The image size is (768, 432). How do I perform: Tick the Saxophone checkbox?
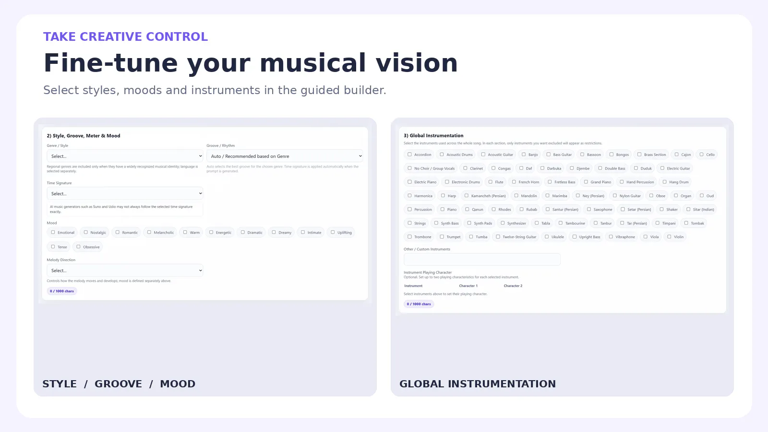point(589,209)
